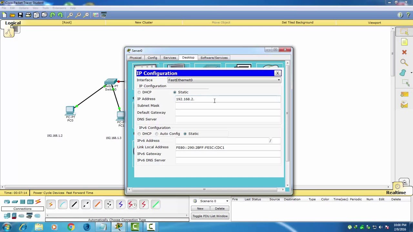Open a file with the folder icon

coord(12,15)
